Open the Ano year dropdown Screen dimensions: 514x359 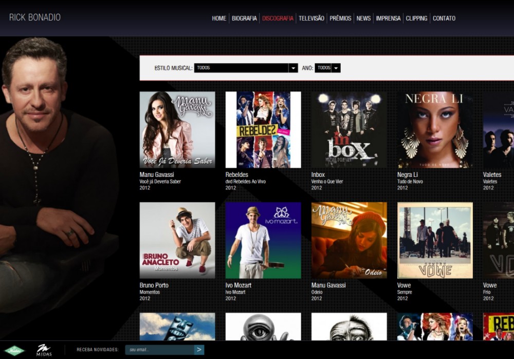(x=335, y=68)
